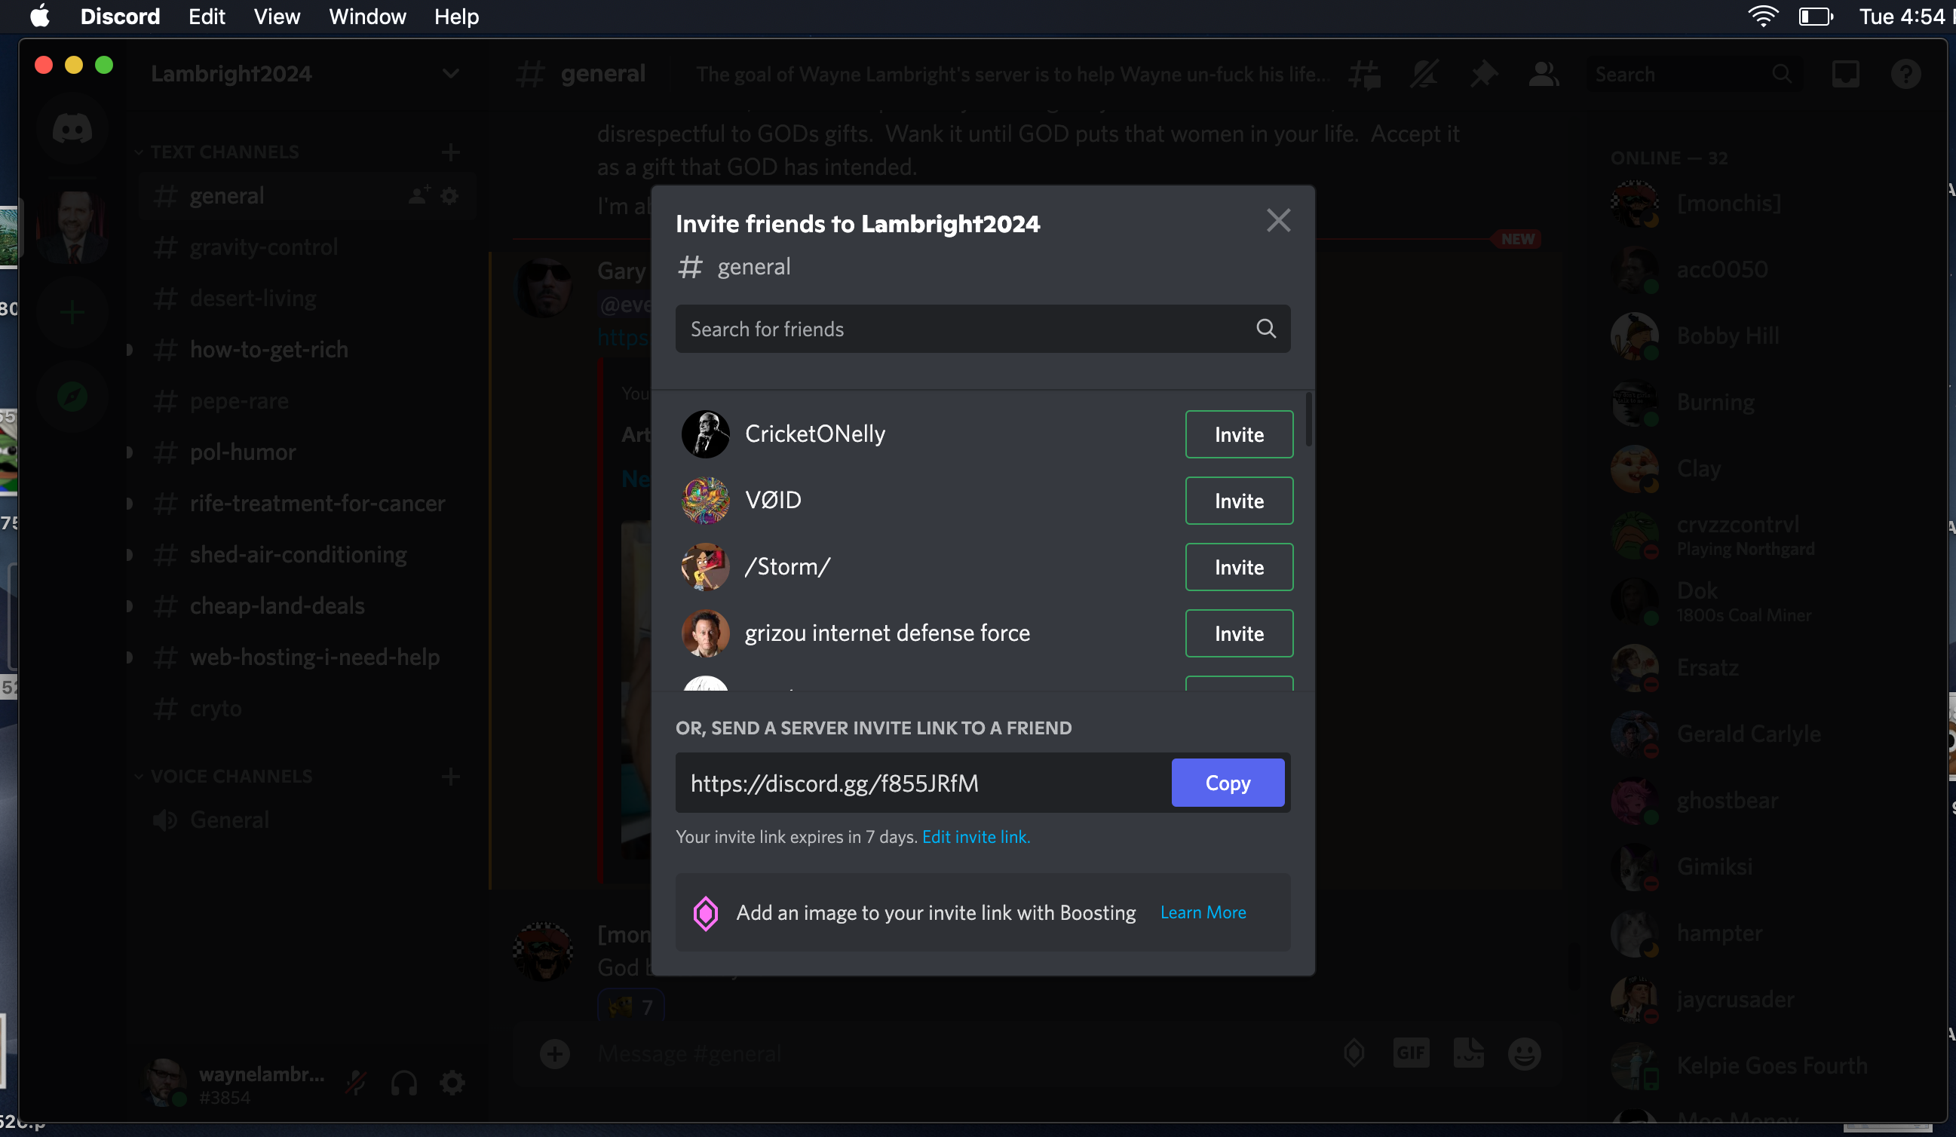This screenshot has height=1137, width=1956.
Task: Open user settings gear icon
Action: [x=452, y=1083]
